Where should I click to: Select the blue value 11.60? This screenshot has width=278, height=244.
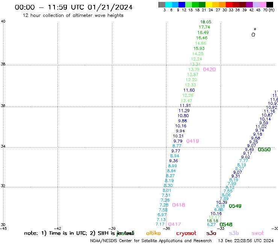coord(189,90)
